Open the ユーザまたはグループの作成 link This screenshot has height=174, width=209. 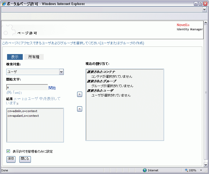[x=122, y=43]
